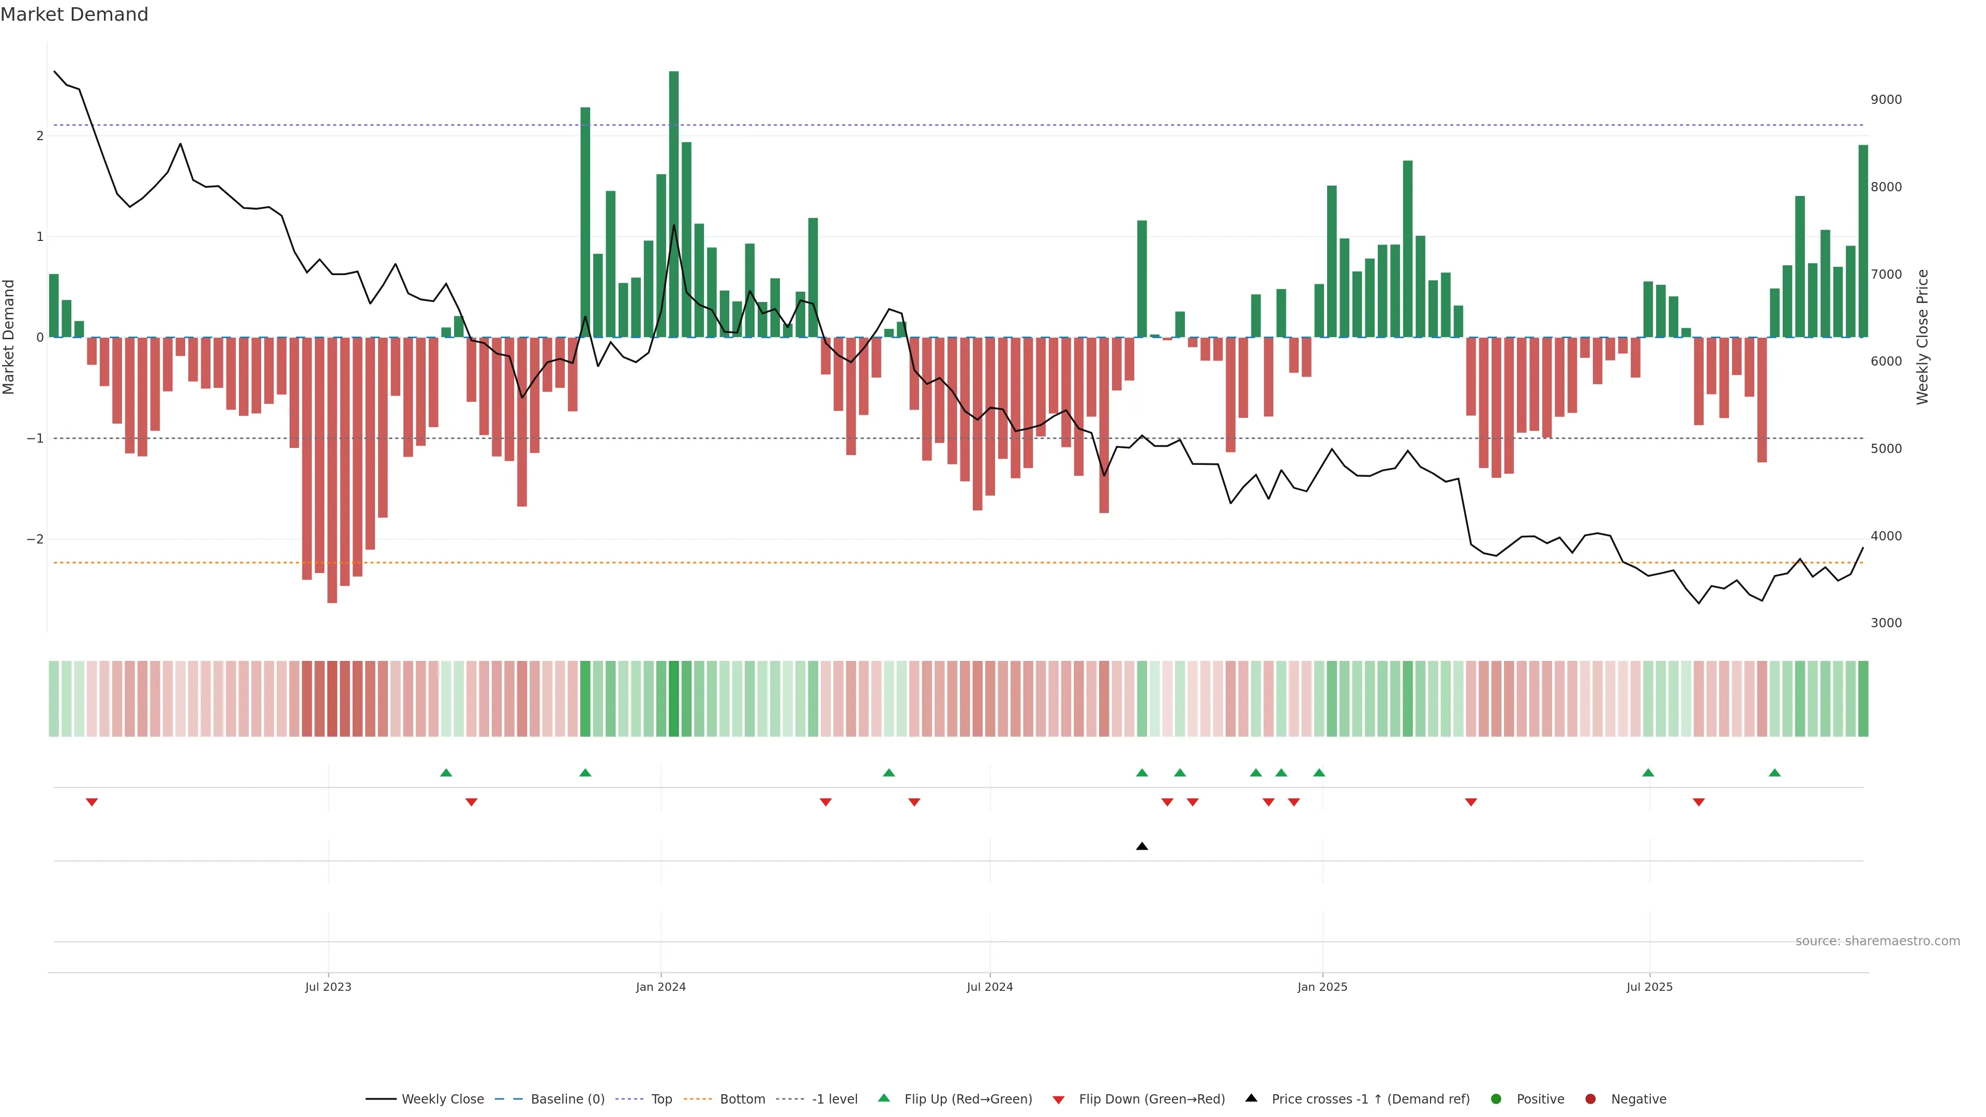
Task: Hide the Top dotted line legend item
Action: point(661,1098)
